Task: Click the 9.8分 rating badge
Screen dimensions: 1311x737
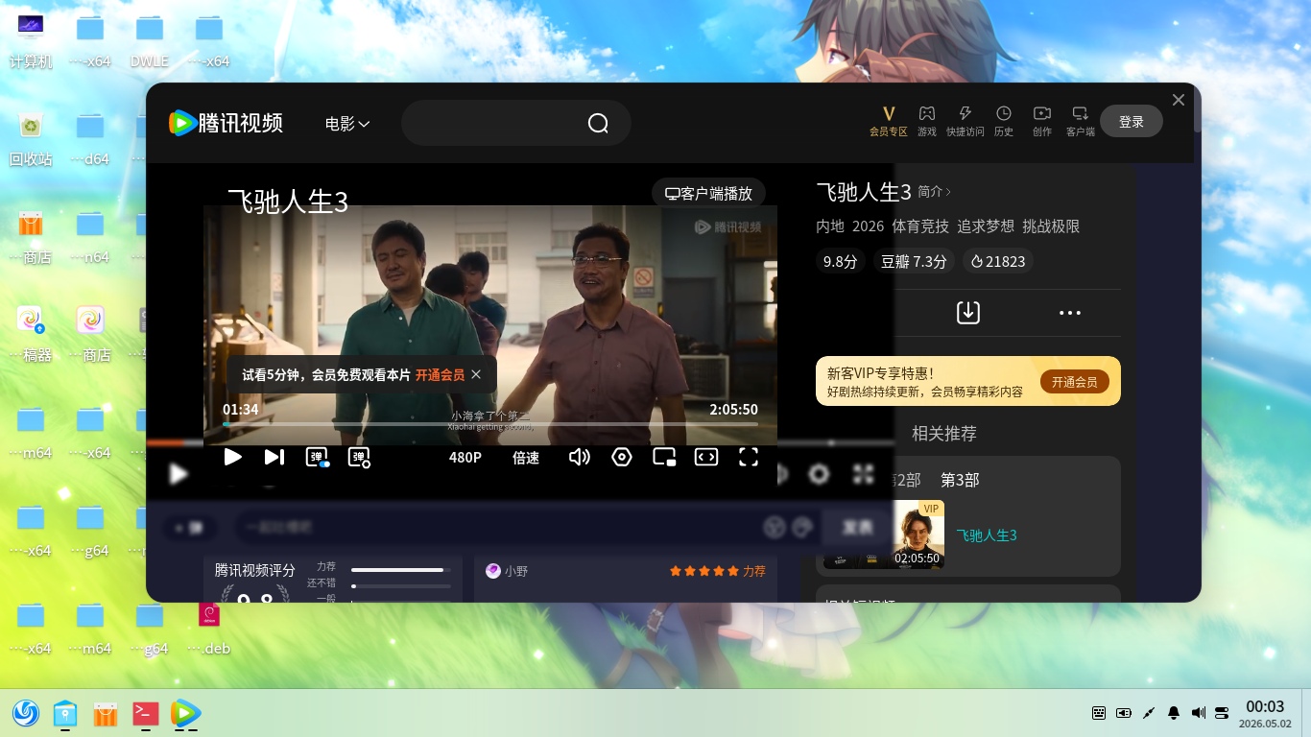Action: pyautogui.click(x=841, y=261)
